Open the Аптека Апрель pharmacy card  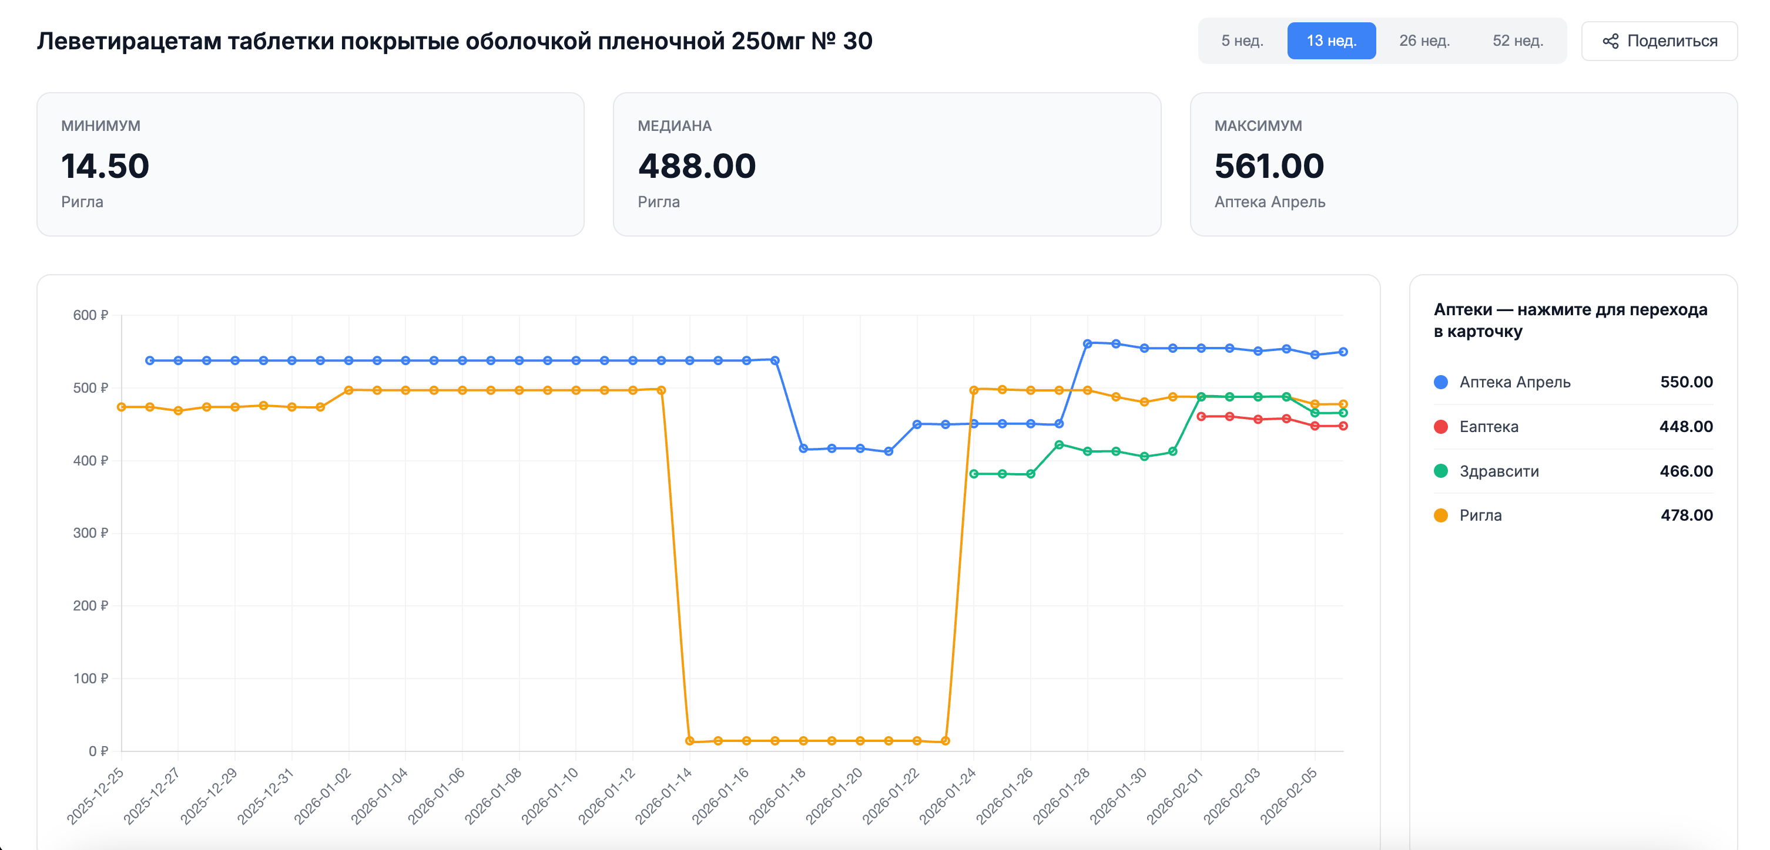click(x=1514, y=382)
